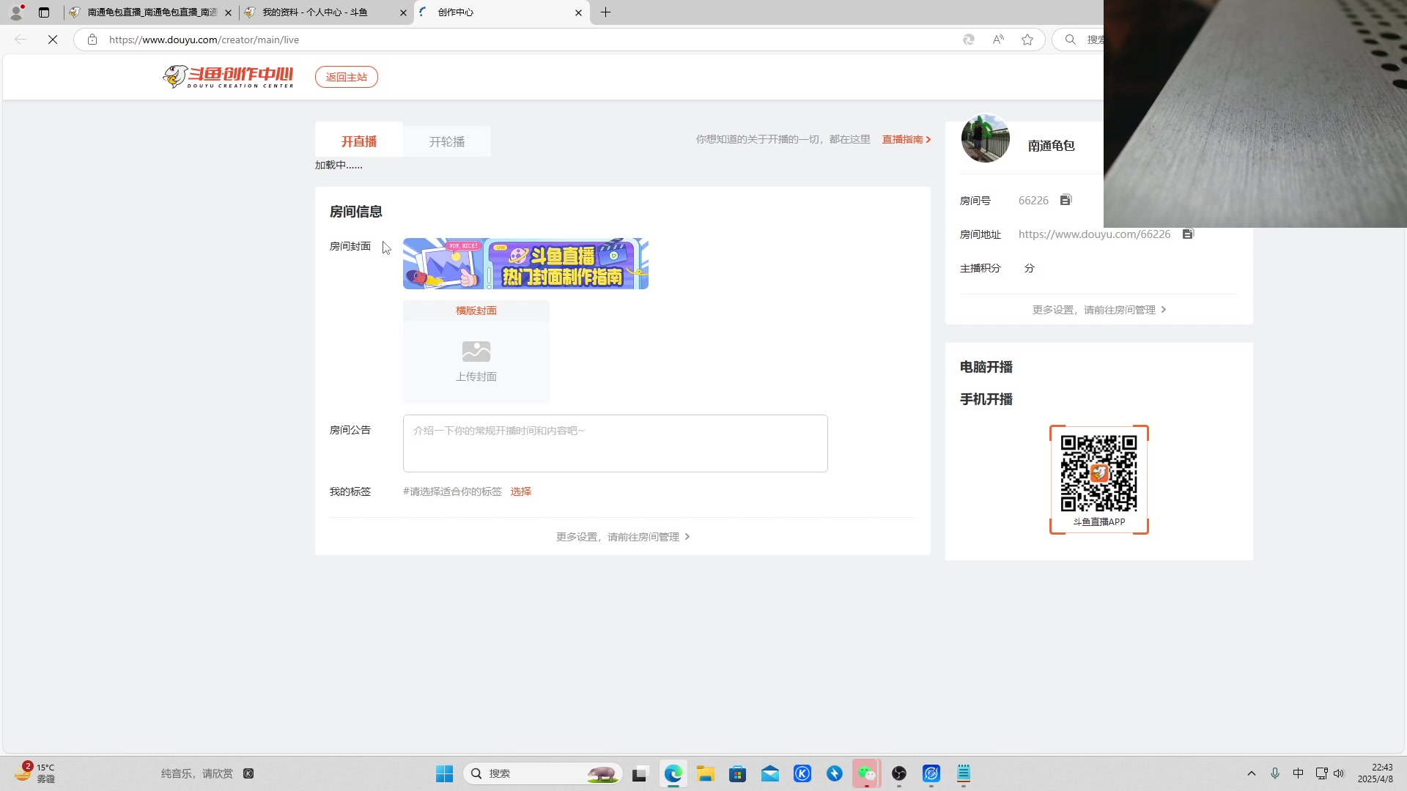Open the notepad app on the taskbar

[x=963, y=773]
